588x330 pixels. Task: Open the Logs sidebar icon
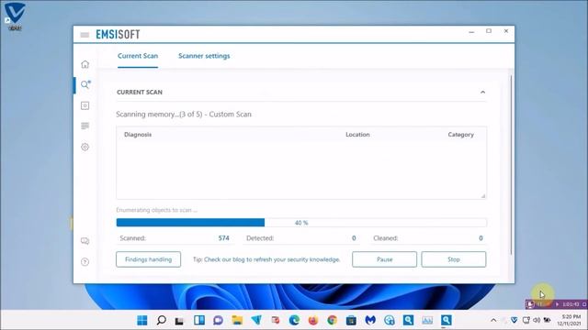click(x=85, y=126)
